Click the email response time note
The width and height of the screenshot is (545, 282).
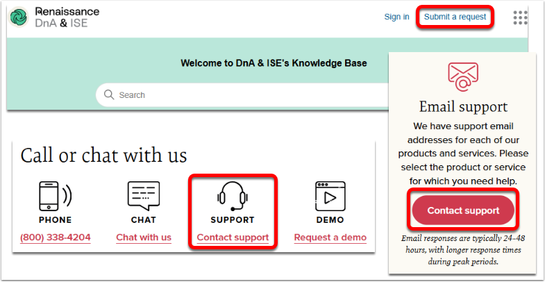463,250
